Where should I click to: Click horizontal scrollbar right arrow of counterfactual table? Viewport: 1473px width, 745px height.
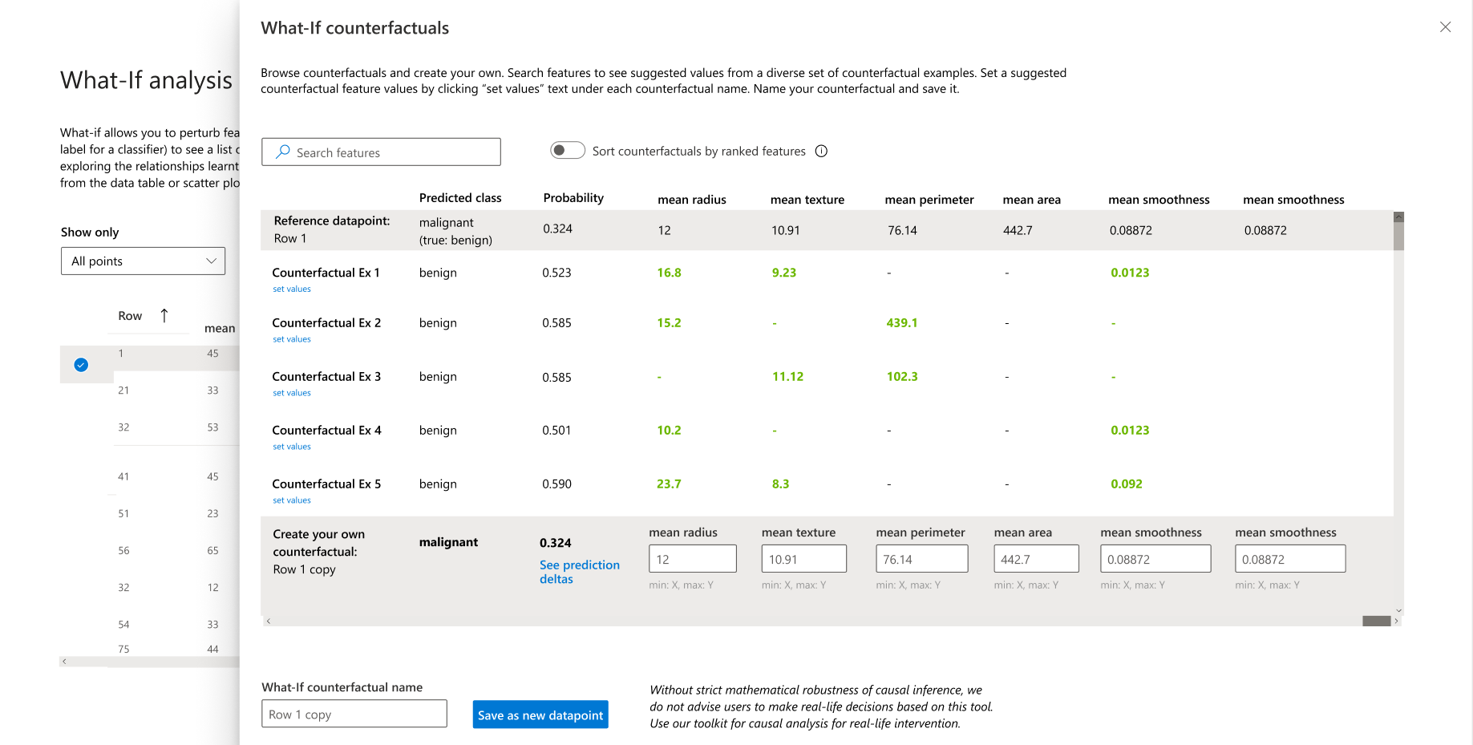[x=1396, y=621]
